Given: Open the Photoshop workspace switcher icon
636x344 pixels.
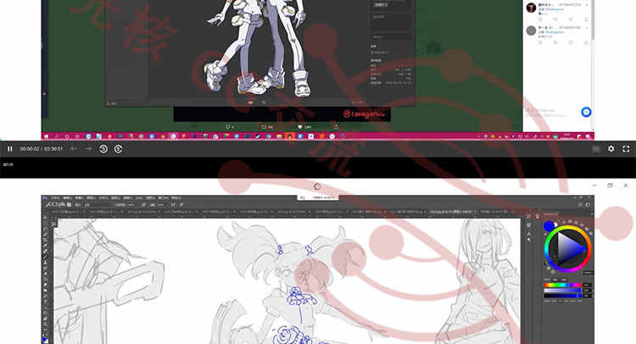Looking at the screenshot, I should coord(588,205).
